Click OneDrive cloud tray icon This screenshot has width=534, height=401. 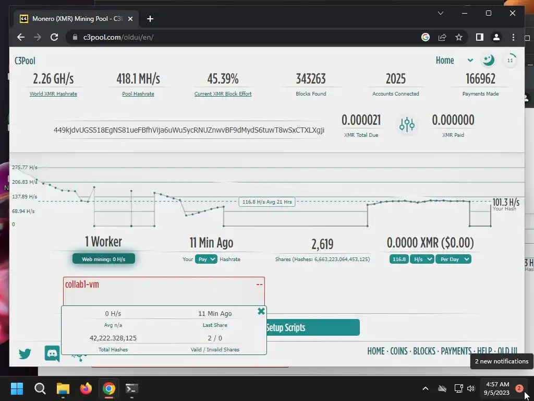[442, 388]
